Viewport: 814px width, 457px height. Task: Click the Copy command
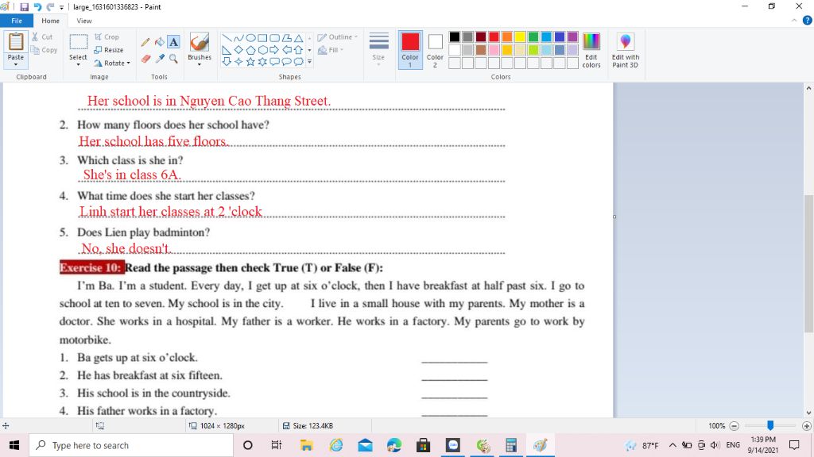(x=45, y=50)
